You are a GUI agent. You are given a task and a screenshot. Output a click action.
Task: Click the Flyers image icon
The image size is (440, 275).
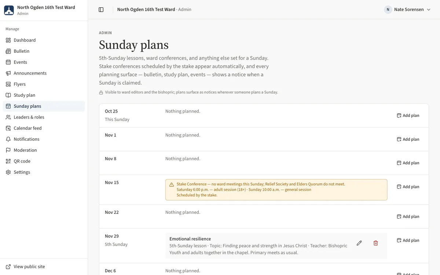click(x=8, y=84)
